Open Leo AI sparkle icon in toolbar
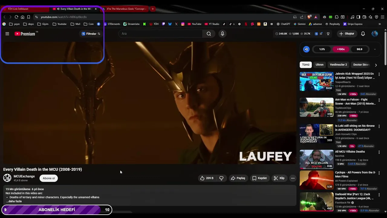 370,17
